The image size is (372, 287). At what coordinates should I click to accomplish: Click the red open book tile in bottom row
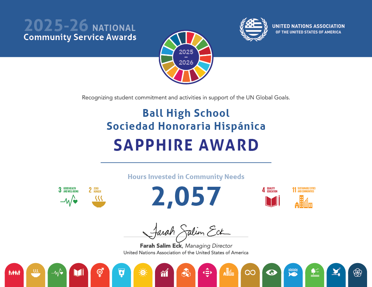tap(79, 275)
